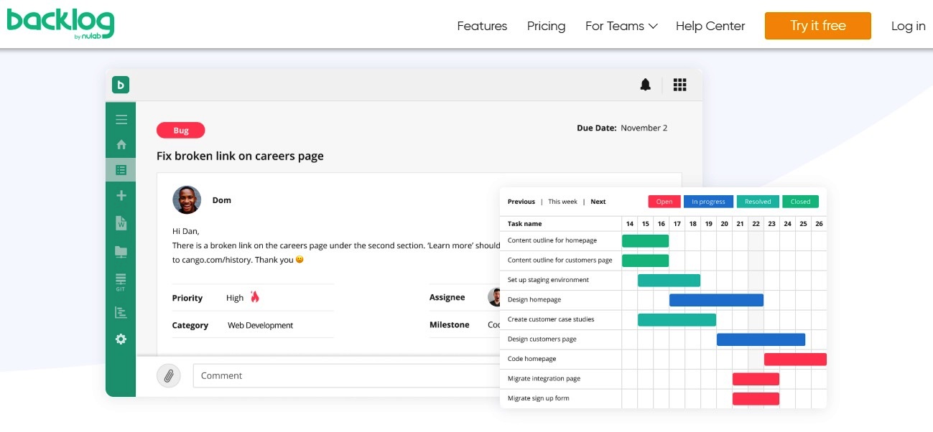Click the add issue plus icon
Image resolution: width=933 pixels, height=432 pixels.
click(121, 196)
